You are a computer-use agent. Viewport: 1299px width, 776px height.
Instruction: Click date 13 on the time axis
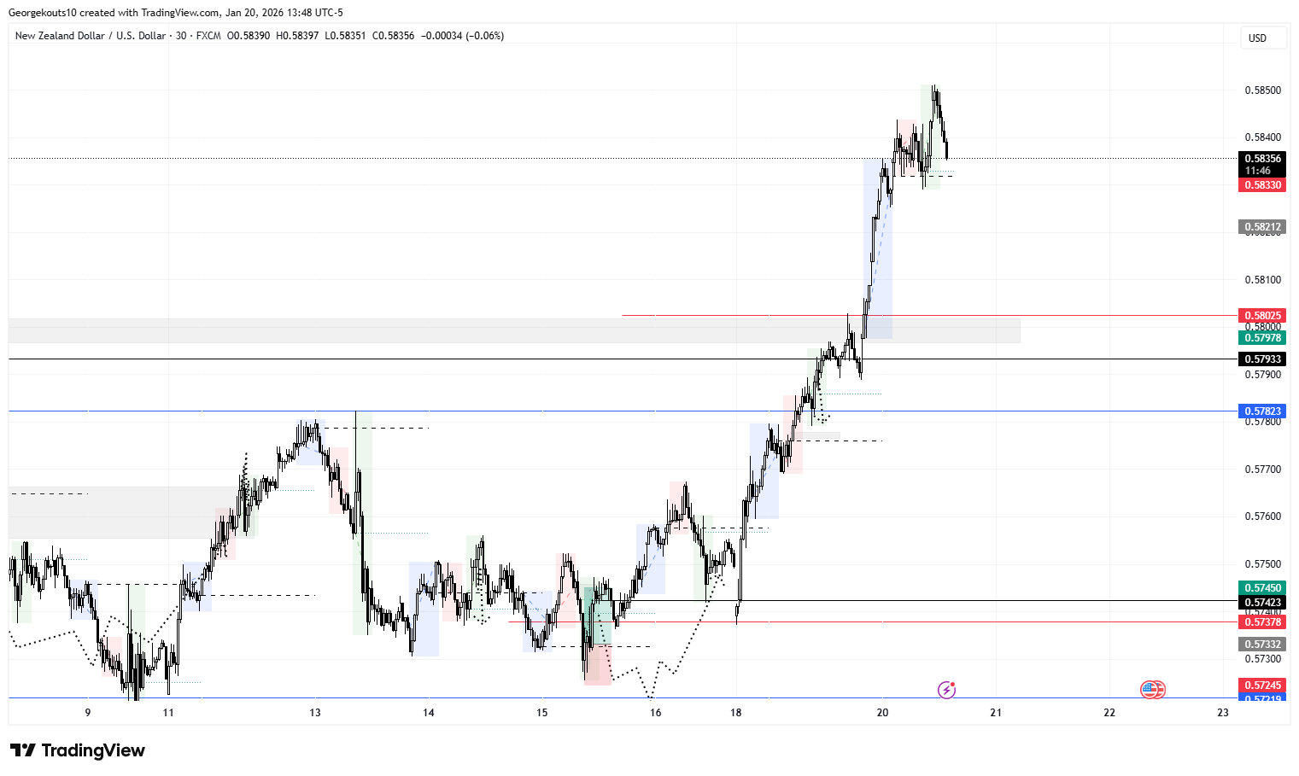[315, 713]
